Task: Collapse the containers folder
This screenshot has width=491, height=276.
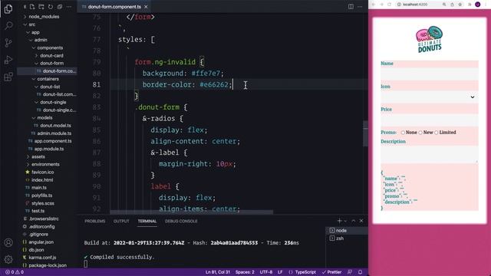Action: pyautogui.click(x=45, y=79)
